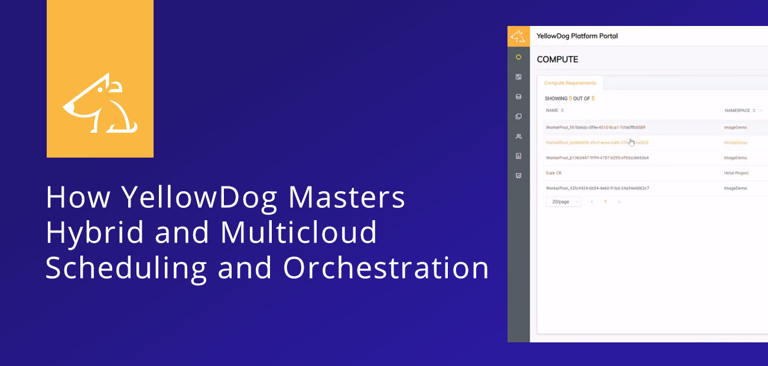Screen dimensions: 768x366
Task: Toggle sorting on the NAMESPACE column
Action: click(x=754, y=110)
